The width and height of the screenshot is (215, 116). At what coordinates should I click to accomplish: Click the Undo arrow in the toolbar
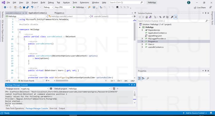pyautogui.click(x=32, y=8)
